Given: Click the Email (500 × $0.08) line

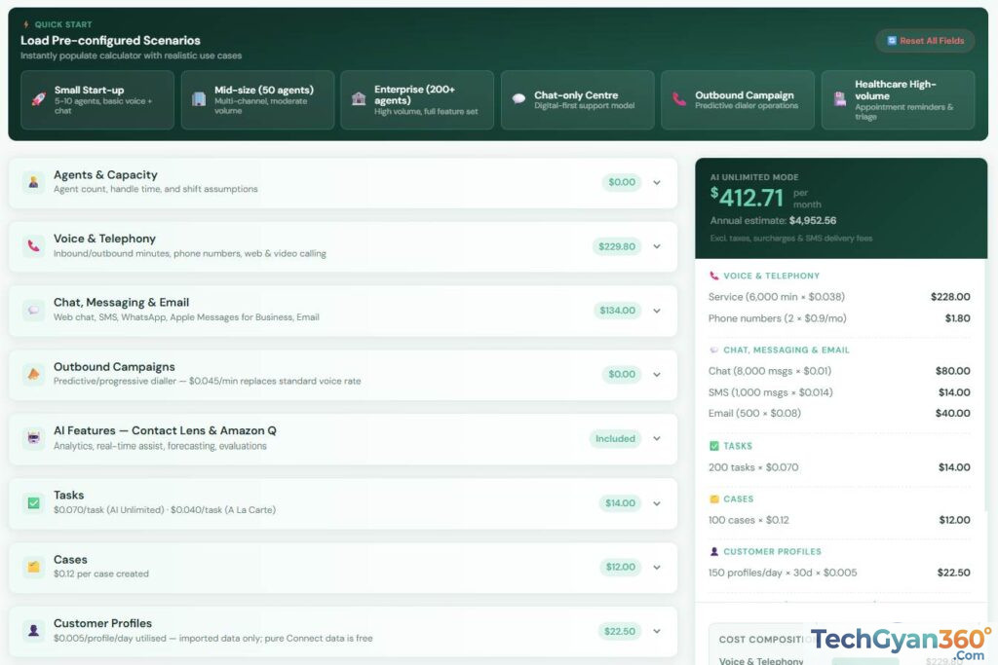Looking at the screenshot, I should (x=839, y=413).
